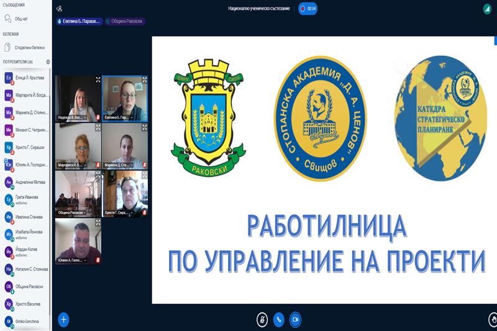Fullscreen the Юлиян А. video tile
This screenshot has width=497, height=331.
pyautogui.click(x=98, y=223)
